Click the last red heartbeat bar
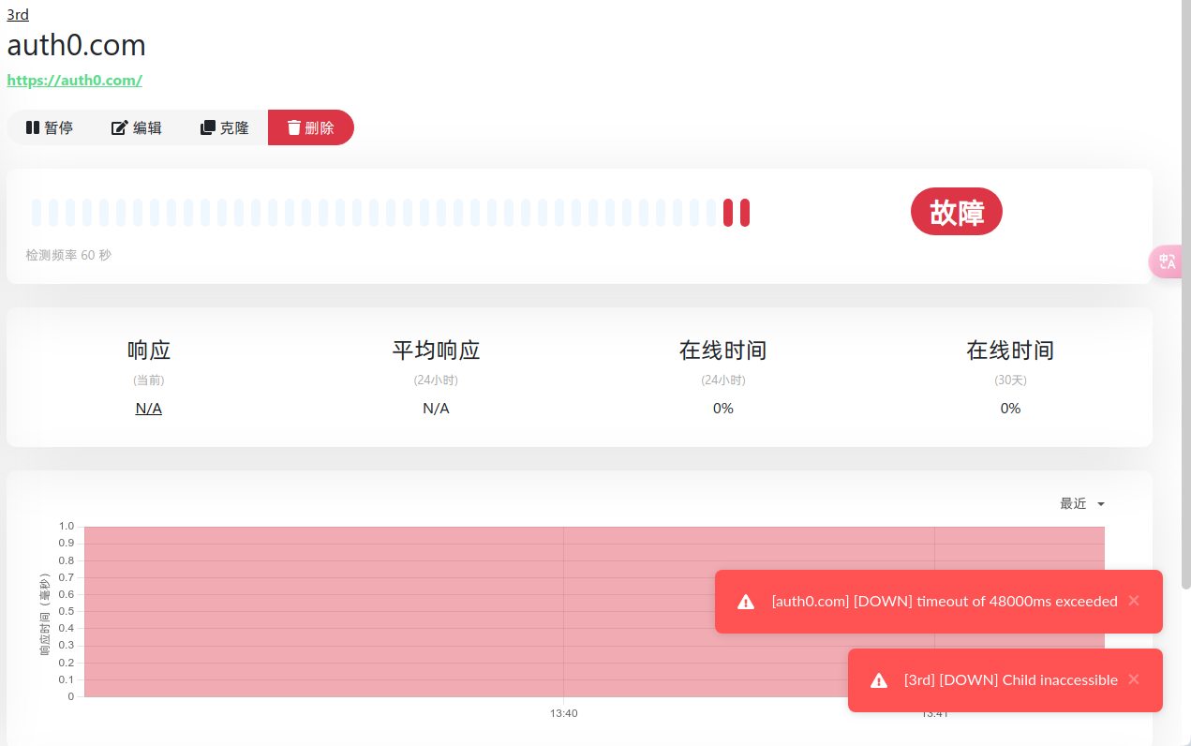 point(745,213)
